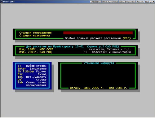The height and width of the screenshot is (118, 155).
Task: Click the Экс title bar button
Action: 104,2
